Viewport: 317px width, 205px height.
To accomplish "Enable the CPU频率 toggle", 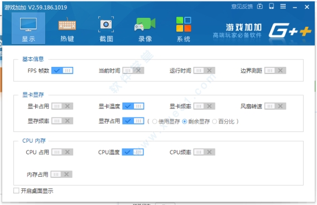I will tap(204, 152).
